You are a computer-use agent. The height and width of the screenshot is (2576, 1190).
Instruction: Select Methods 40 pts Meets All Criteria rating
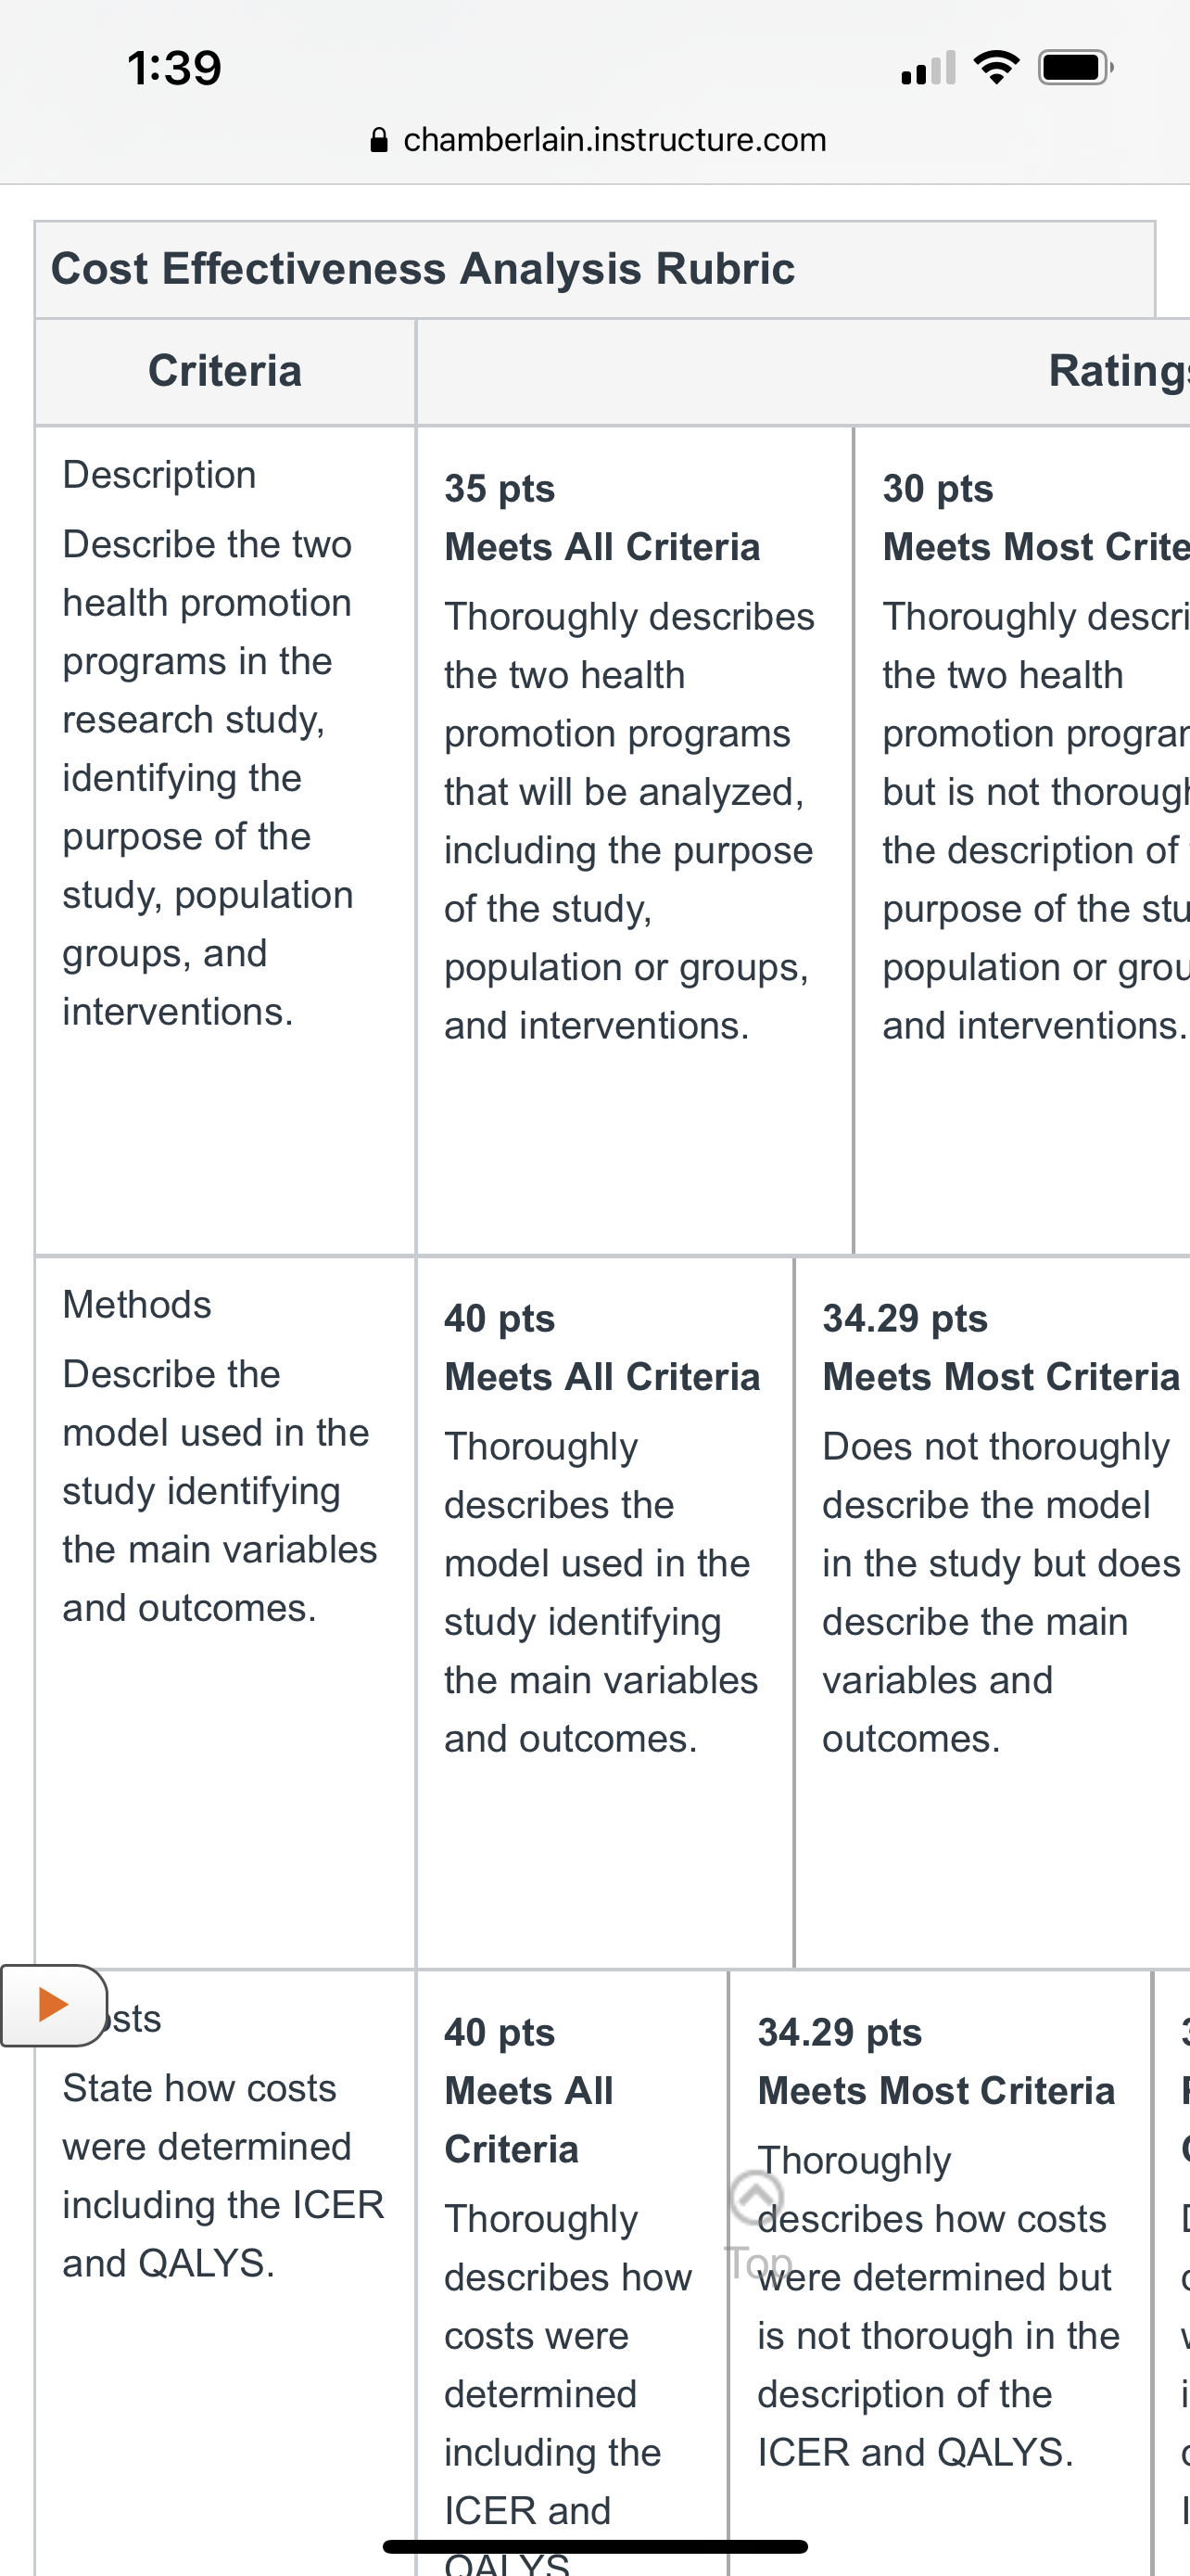604,1612
